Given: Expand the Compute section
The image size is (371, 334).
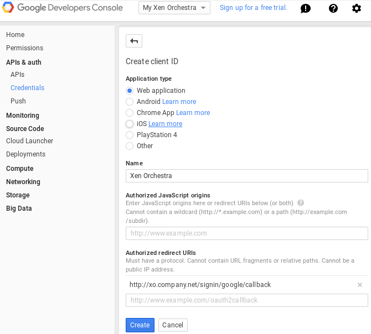Looking at the screenshot, I should 20,169.
